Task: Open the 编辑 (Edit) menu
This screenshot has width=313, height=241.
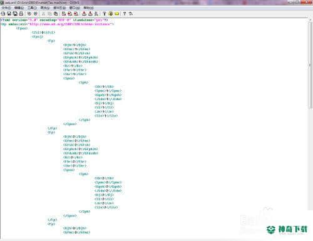Action: [x=19, y=8]
